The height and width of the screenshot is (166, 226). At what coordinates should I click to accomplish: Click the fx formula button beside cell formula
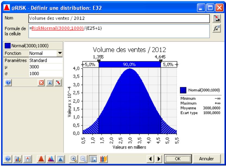point(216,28)
